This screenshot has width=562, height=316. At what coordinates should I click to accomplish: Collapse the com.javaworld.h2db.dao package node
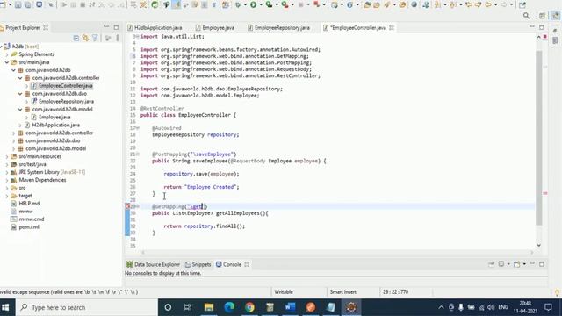click(20, 94)
